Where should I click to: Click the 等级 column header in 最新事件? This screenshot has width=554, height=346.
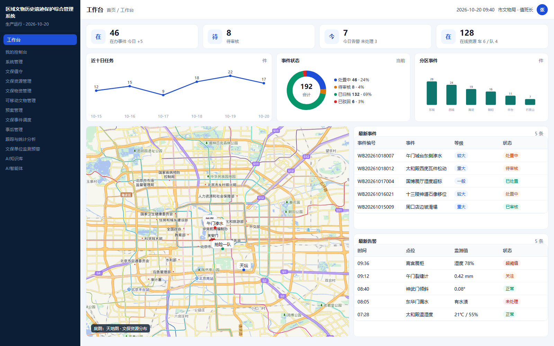pos(459,143)
